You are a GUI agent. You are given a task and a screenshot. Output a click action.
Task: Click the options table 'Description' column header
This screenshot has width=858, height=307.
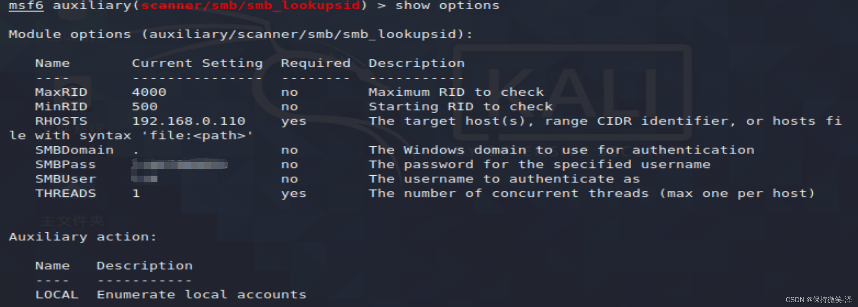(416, 63)
